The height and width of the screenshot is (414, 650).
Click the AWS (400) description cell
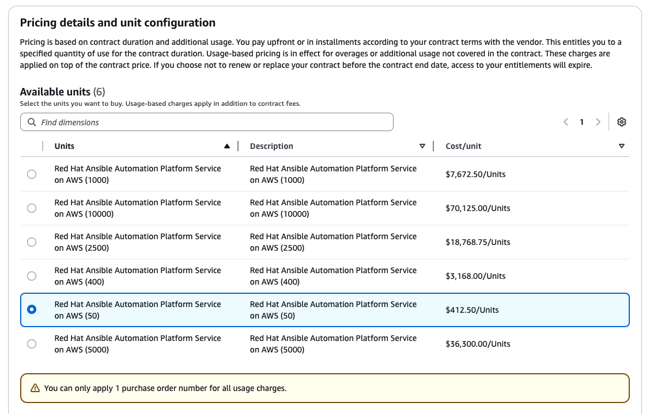click(x=333, y=276)
